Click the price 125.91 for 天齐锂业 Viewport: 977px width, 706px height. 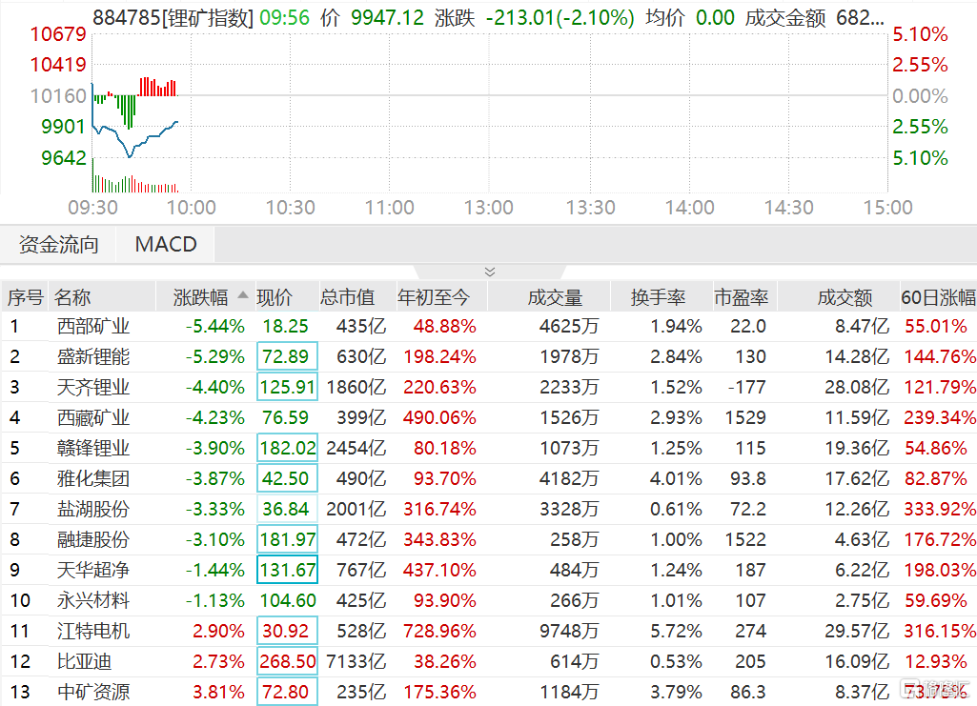pyautogui.click(x=287, y=387)
